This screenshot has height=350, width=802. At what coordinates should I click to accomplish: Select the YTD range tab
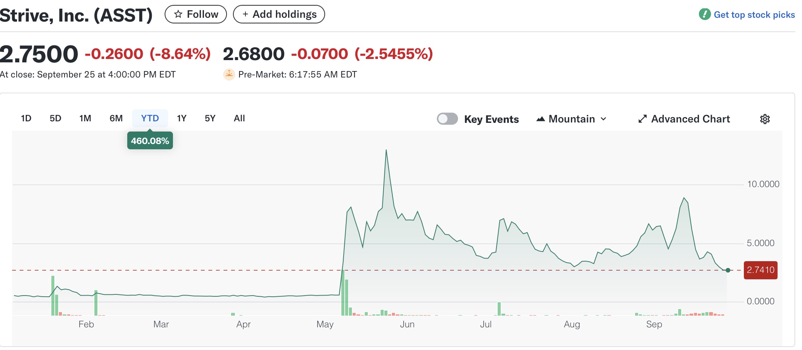150,118
